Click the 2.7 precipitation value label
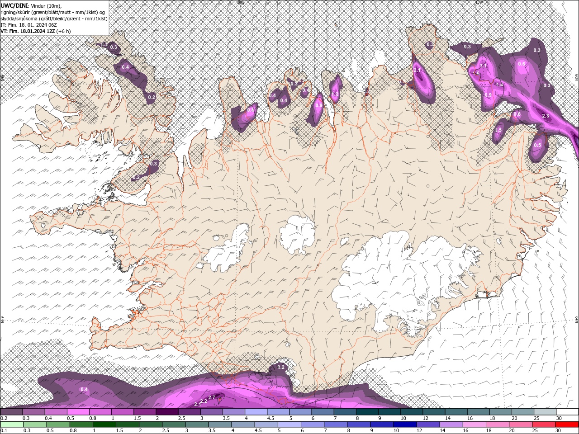579x434 pixels. [212, 398]
